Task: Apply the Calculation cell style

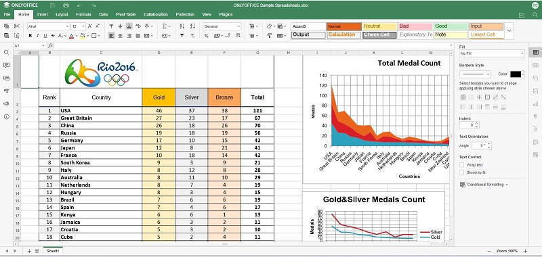Action: (343, 35)
